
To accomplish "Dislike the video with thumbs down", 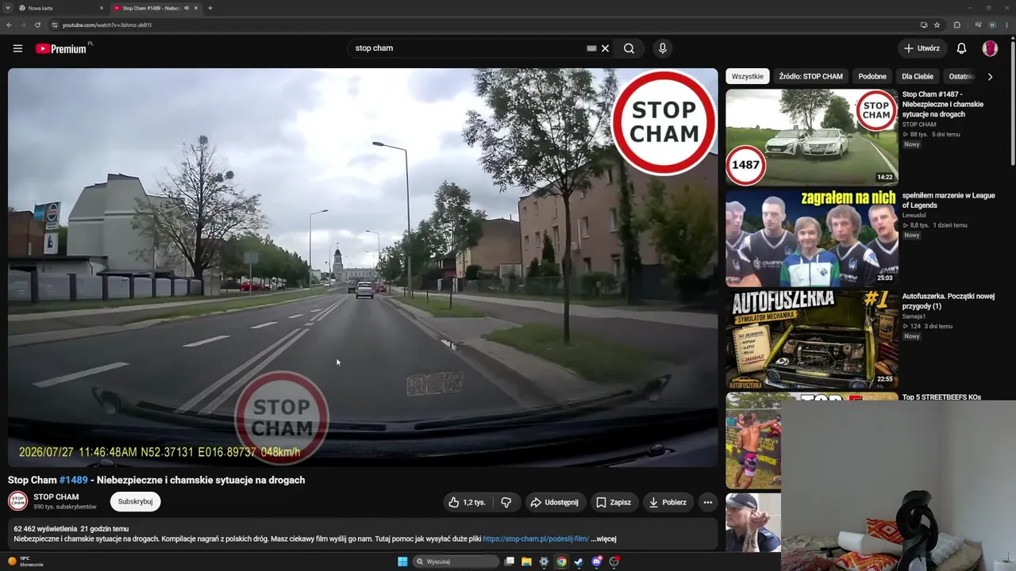I will coord(506,502).
